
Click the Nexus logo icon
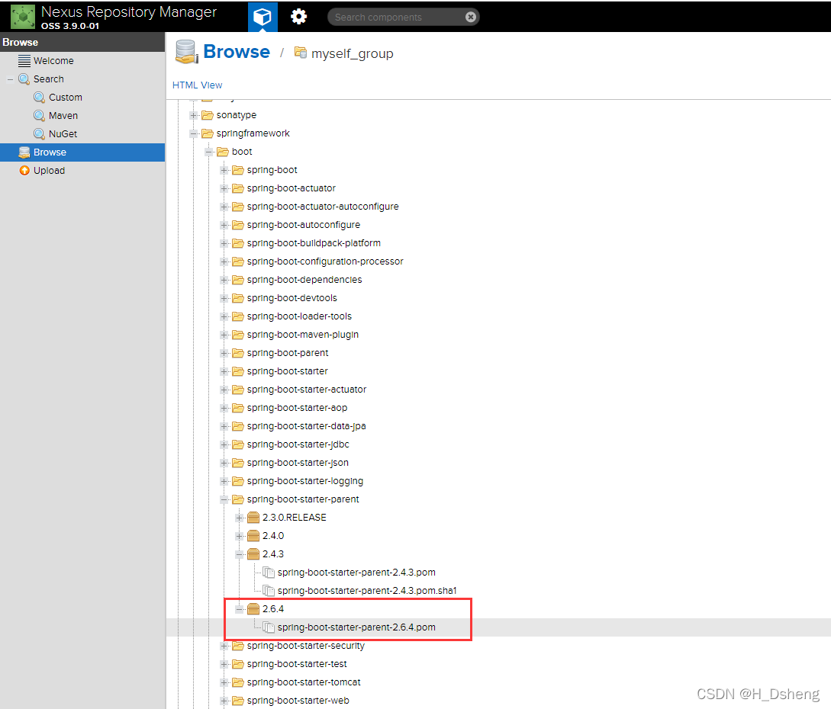[23, 17]
